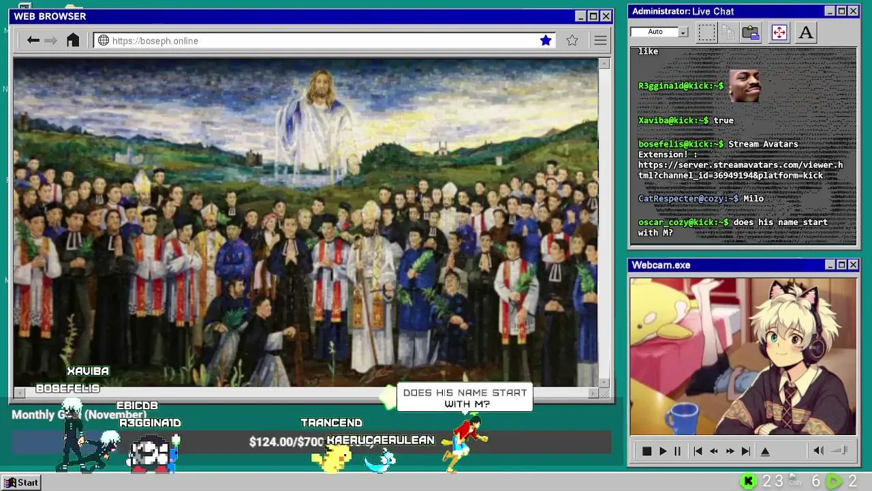Fast forward the webcam player

click(730, 451)
